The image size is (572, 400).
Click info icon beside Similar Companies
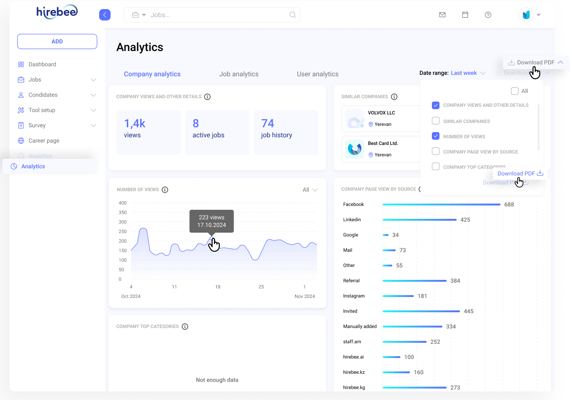coord(394,97)
